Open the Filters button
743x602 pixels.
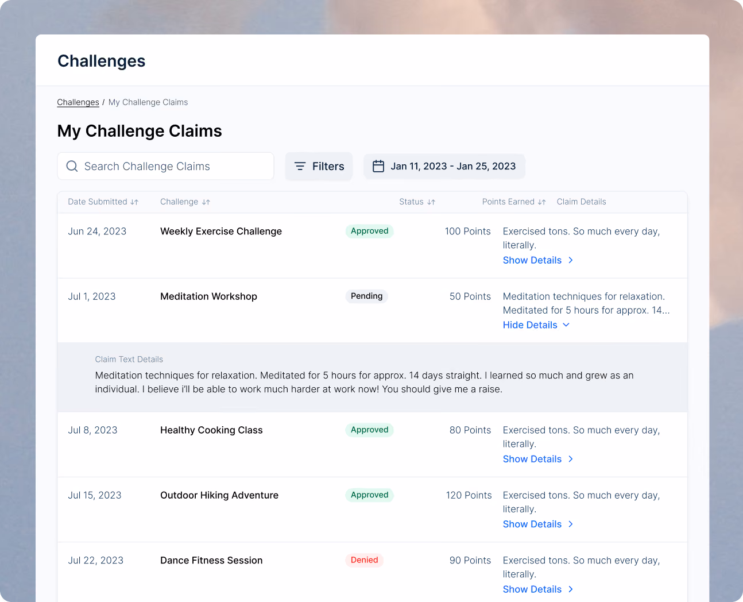tap(319, 167)
